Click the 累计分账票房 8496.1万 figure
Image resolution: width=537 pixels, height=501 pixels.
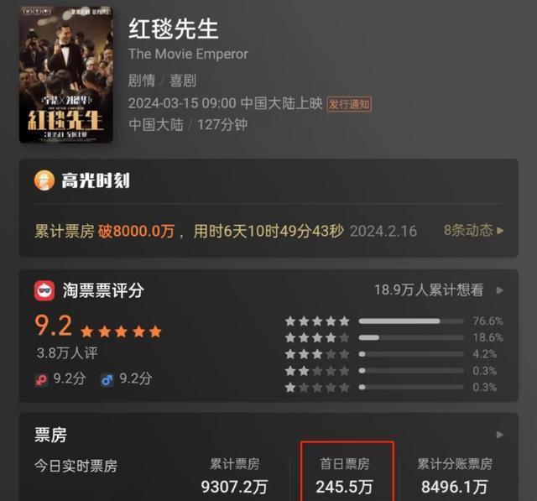[455, 487]
